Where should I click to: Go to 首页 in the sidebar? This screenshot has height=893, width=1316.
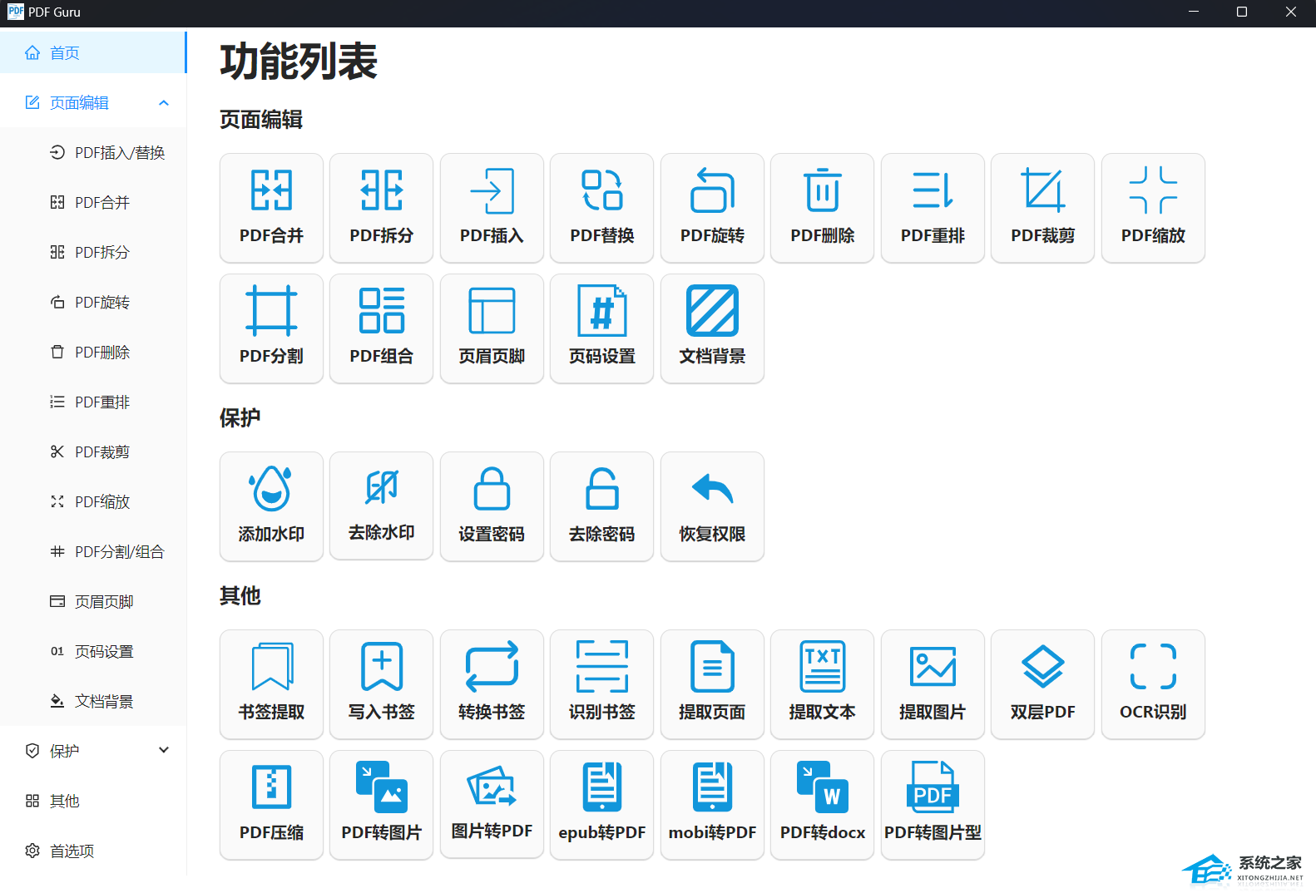coord(65,53)
